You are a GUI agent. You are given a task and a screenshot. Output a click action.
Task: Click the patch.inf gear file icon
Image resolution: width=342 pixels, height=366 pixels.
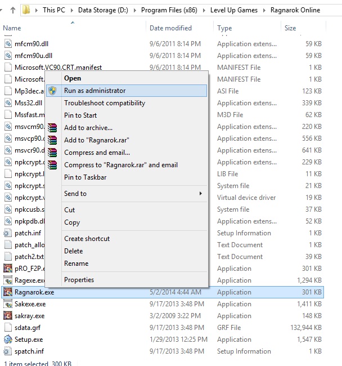pyautogui.click(x=8, y=233)
